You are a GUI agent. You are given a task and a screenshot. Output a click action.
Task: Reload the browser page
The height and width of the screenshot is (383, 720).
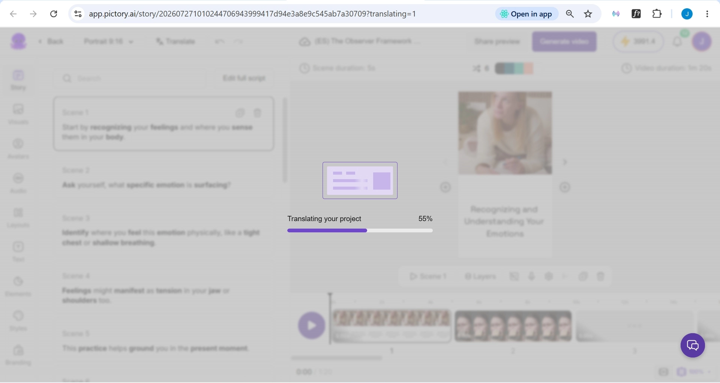54,14
